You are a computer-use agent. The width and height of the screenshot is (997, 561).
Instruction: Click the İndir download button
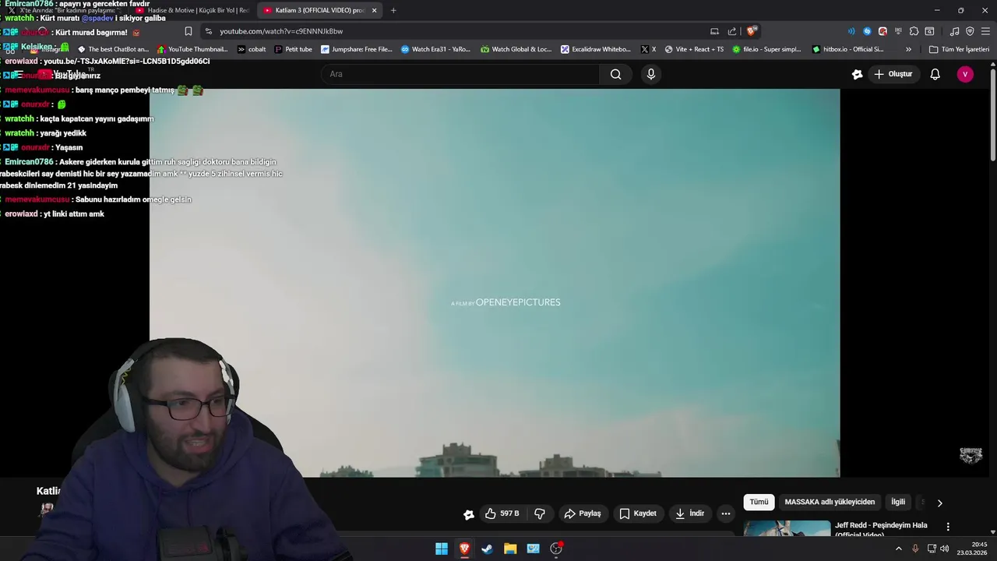point(689,513)
